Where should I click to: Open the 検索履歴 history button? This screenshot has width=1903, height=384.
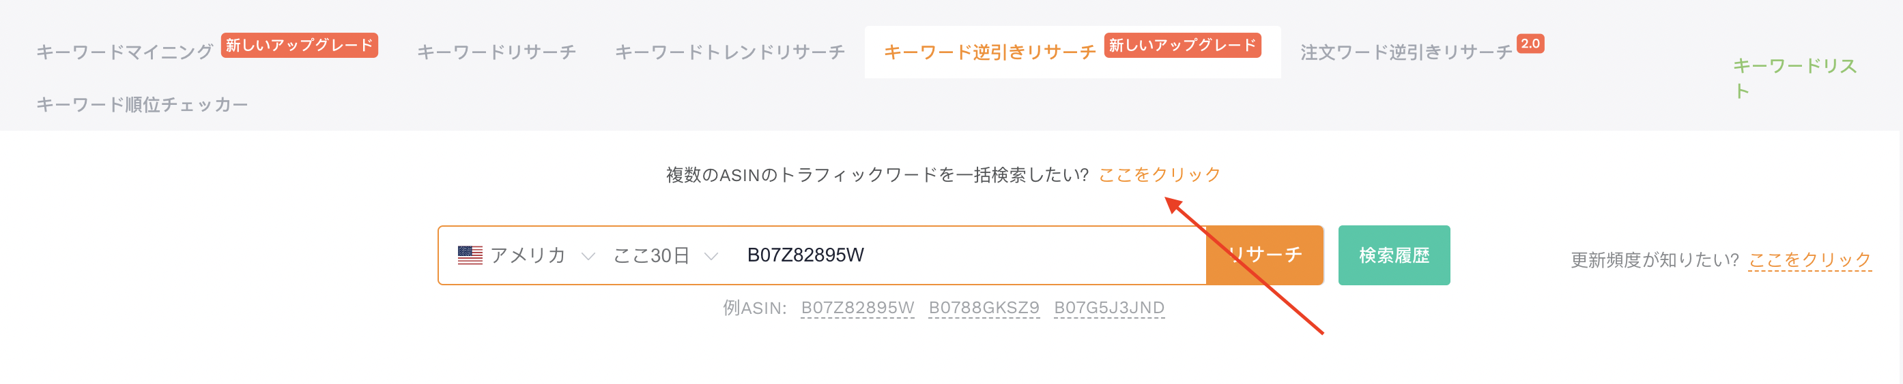[1394, 255]
